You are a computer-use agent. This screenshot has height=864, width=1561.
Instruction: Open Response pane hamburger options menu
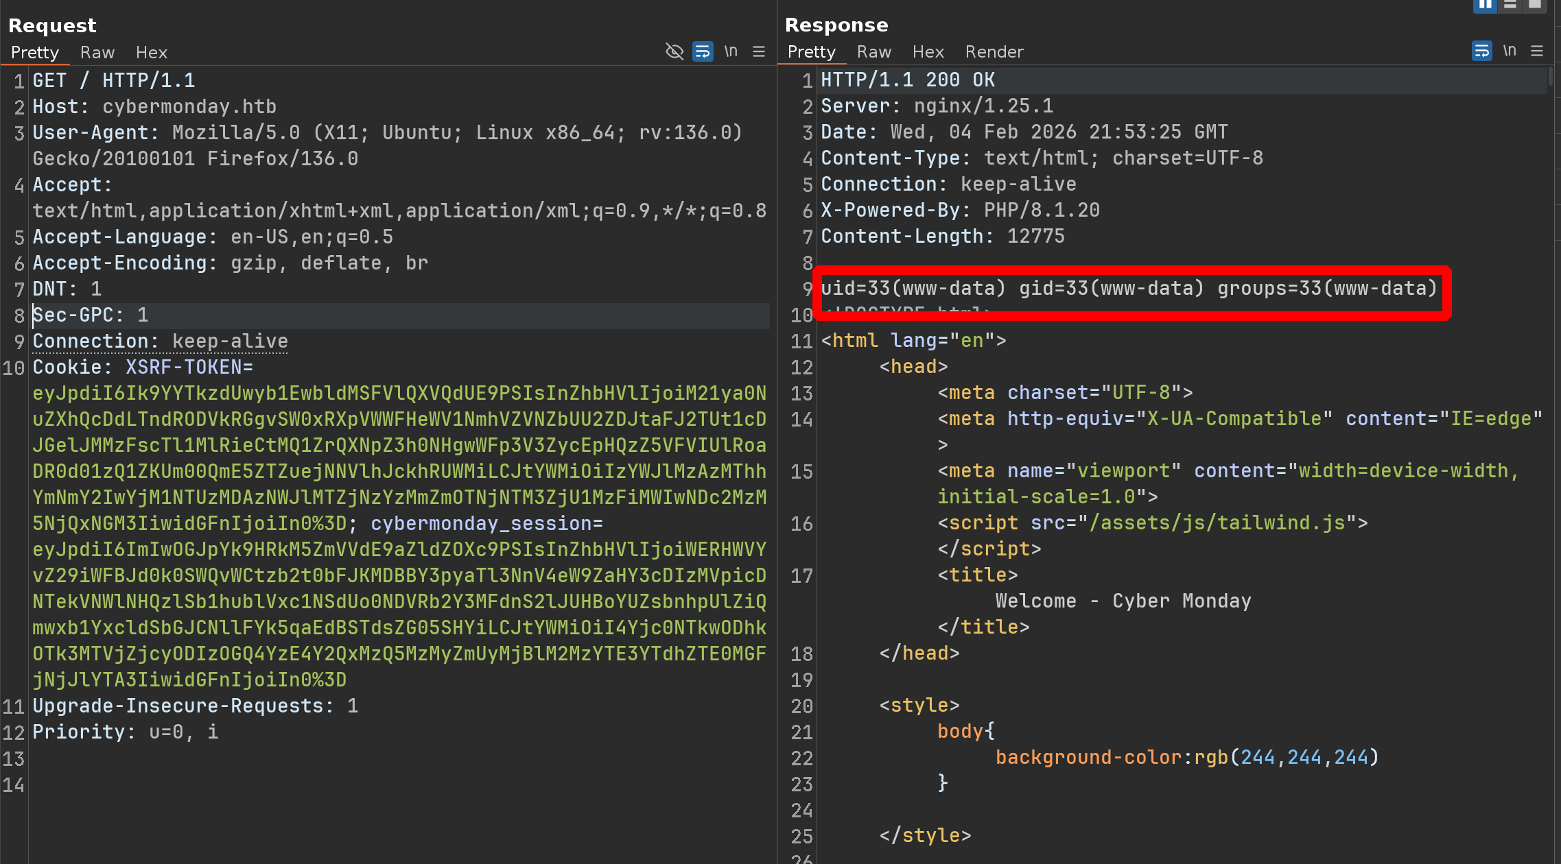pos(1537,51)
